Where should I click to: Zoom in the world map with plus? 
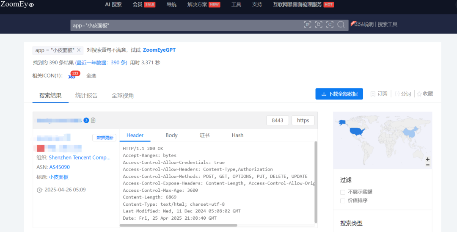pos(427,159)
